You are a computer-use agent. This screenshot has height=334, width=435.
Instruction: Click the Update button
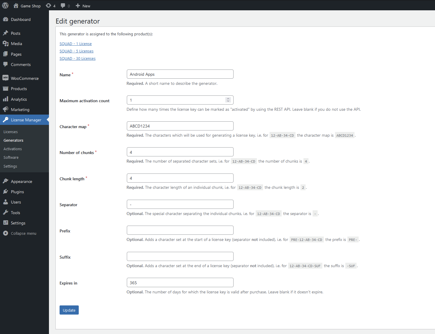point(69,310)
